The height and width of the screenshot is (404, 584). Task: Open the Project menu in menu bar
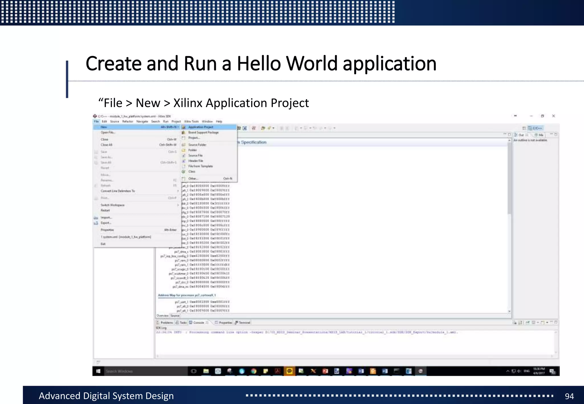pyautogui.click(x=176, y=121)
